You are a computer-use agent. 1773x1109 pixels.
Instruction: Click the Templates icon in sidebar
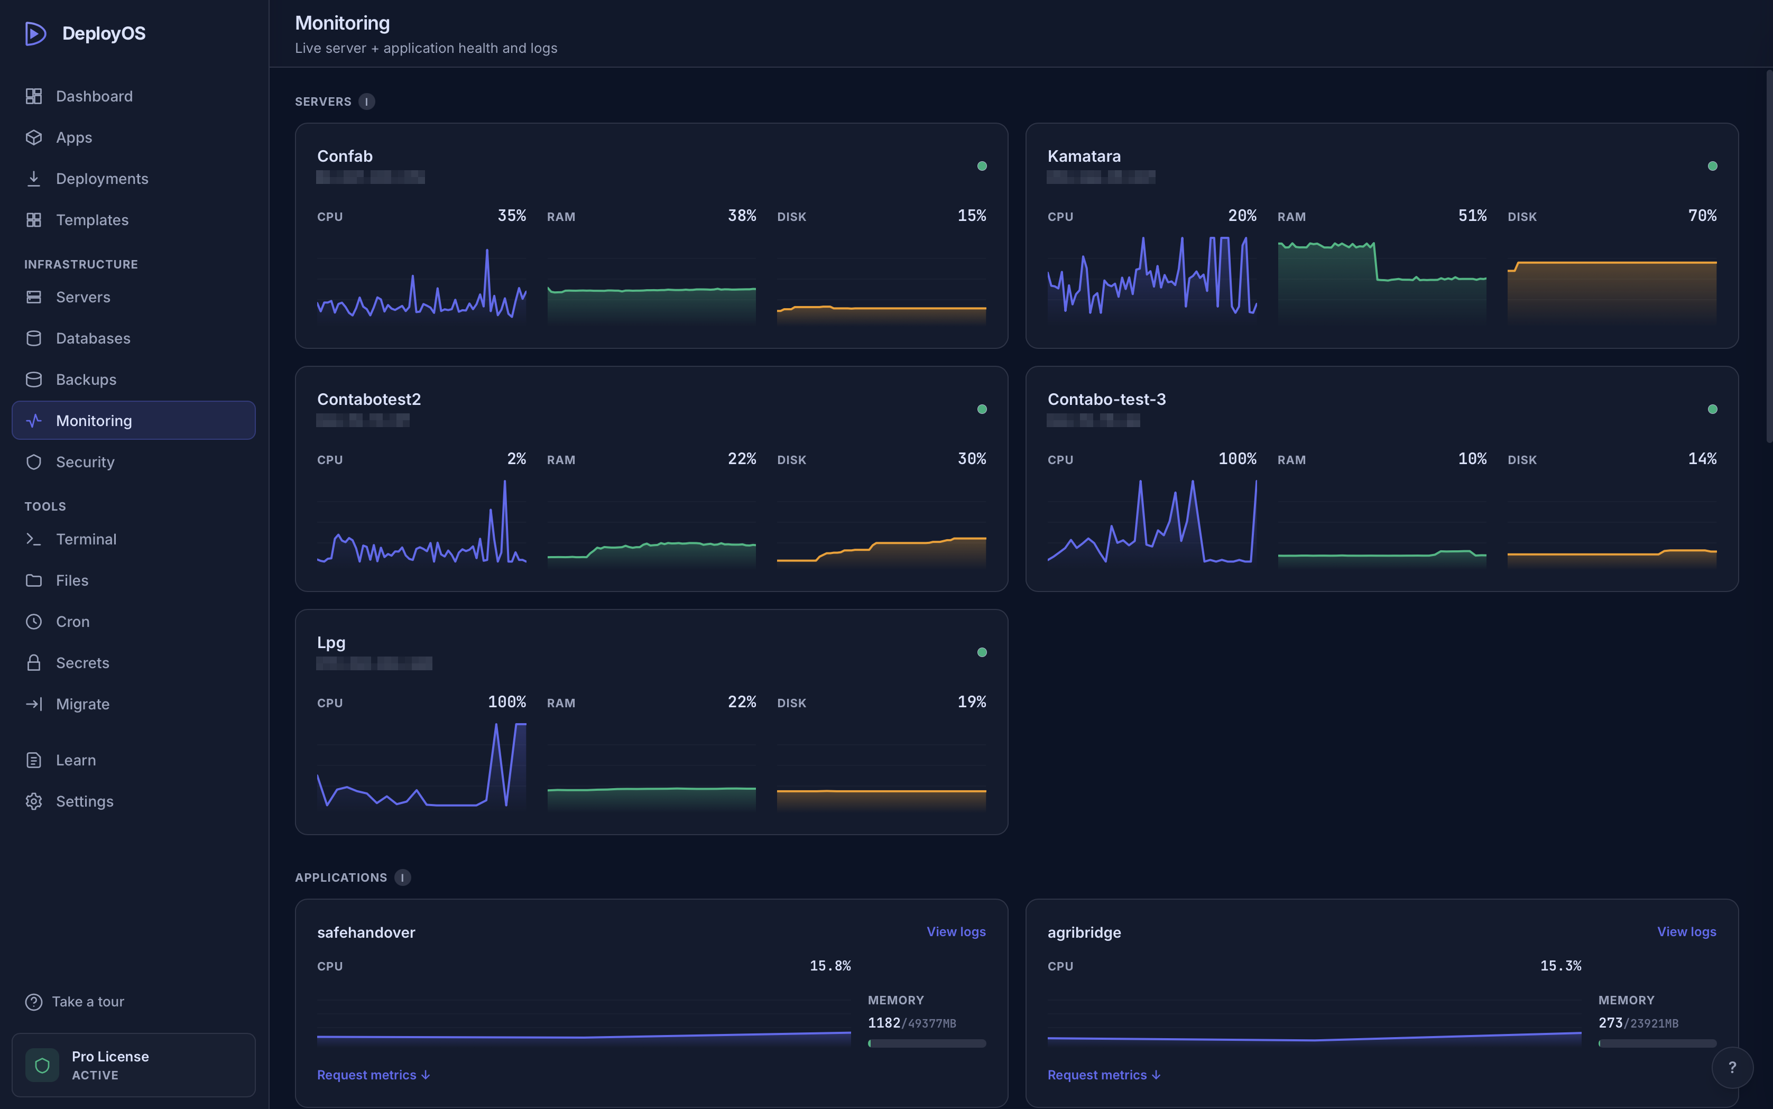[34, 219]
